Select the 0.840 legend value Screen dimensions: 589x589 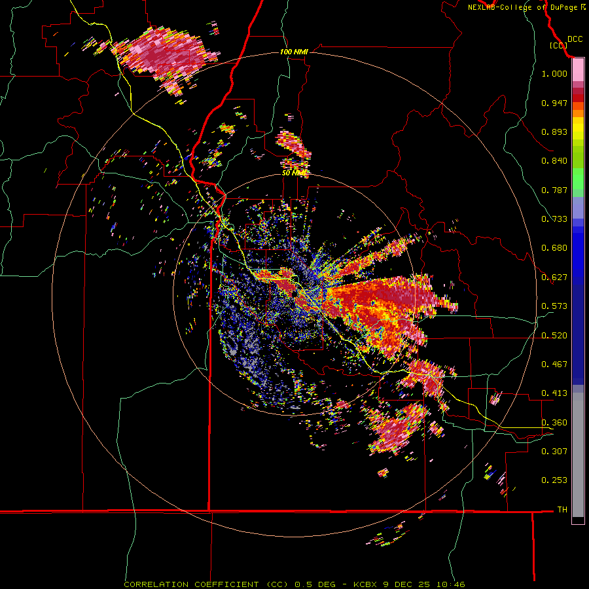[x=554, y=161]
